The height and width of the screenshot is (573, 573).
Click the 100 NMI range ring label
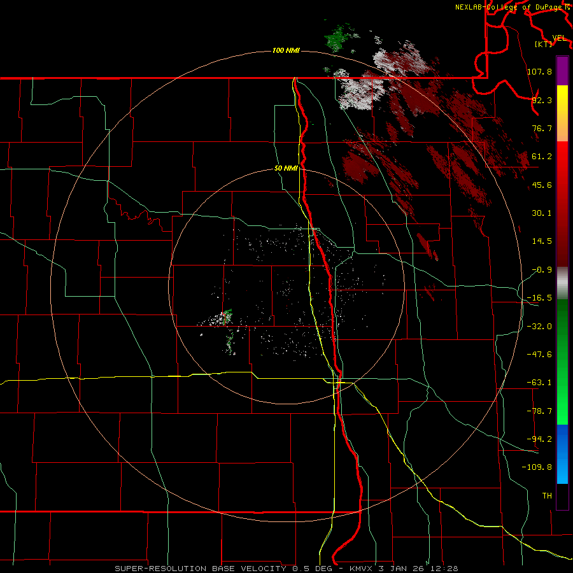coord(286,50)
